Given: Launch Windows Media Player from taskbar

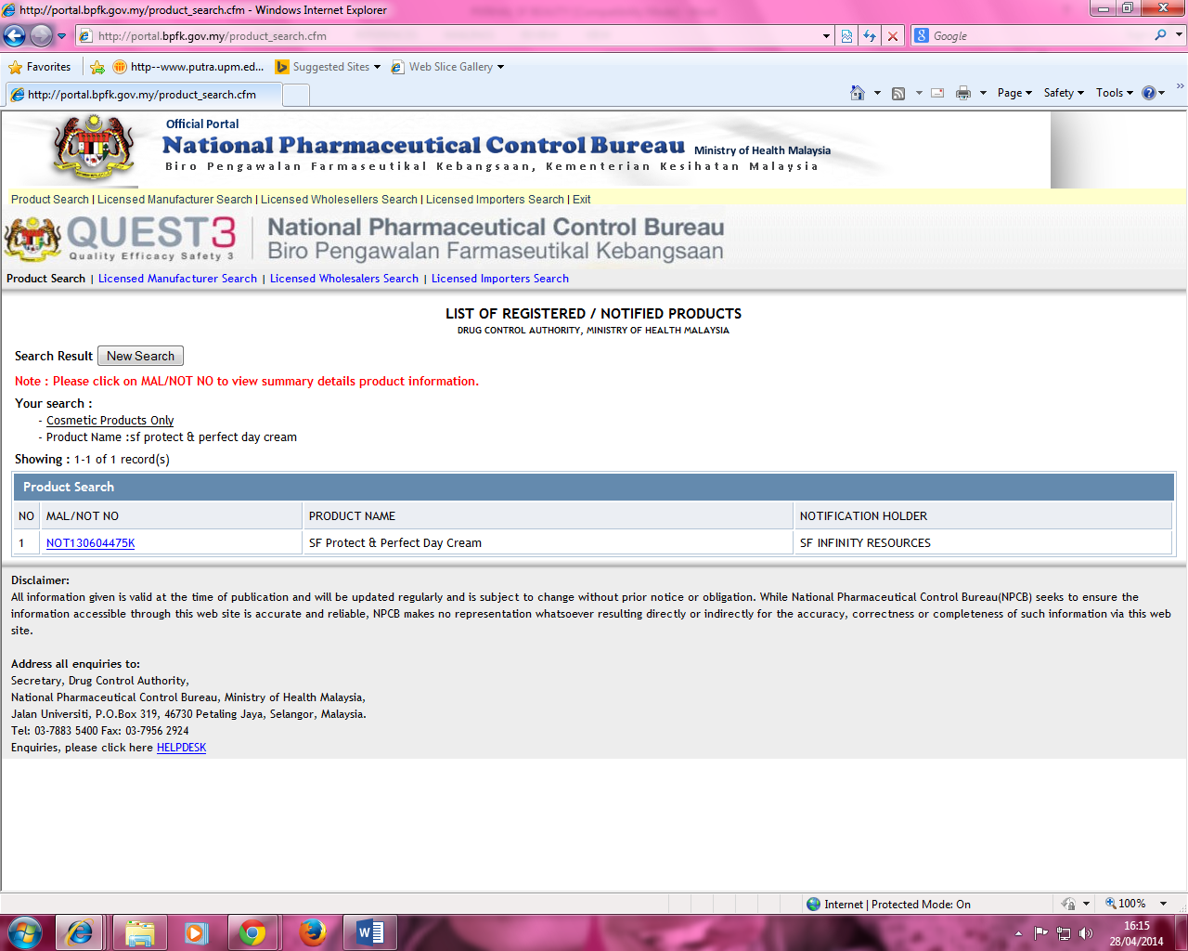Looking at the screenshot, I should click(x=196, y=932).
